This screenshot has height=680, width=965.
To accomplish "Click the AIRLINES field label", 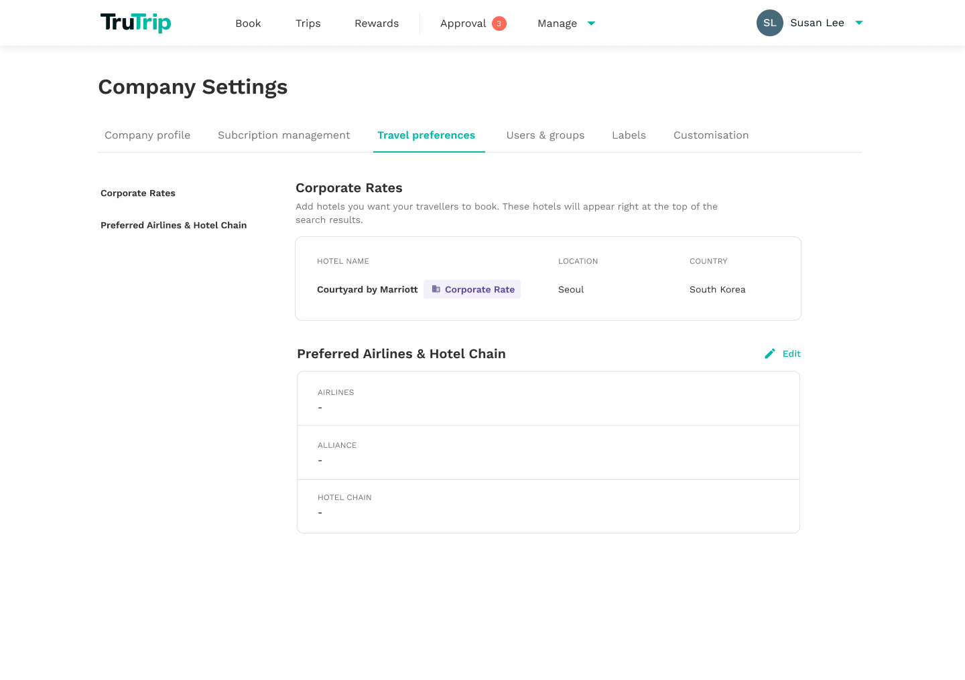I will pyautogui.click(x=336, y=393).
